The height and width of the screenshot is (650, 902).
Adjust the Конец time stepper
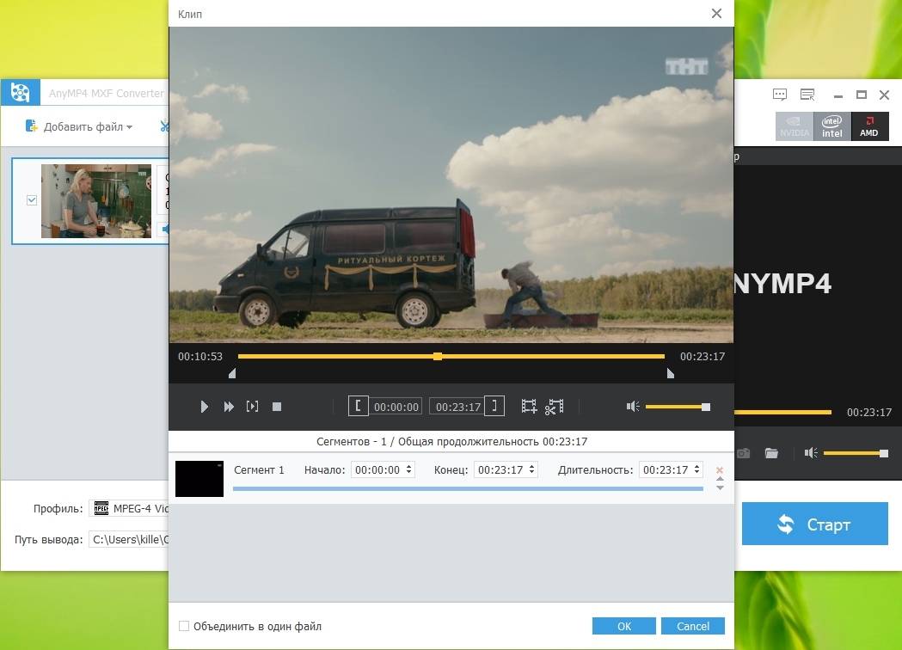(532, 470)
